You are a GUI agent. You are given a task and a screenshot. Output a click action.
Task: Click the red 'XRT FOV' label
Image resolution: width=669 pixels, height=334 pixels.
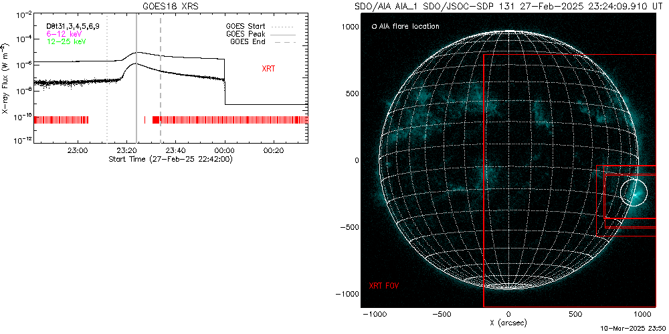coord(384,285)
